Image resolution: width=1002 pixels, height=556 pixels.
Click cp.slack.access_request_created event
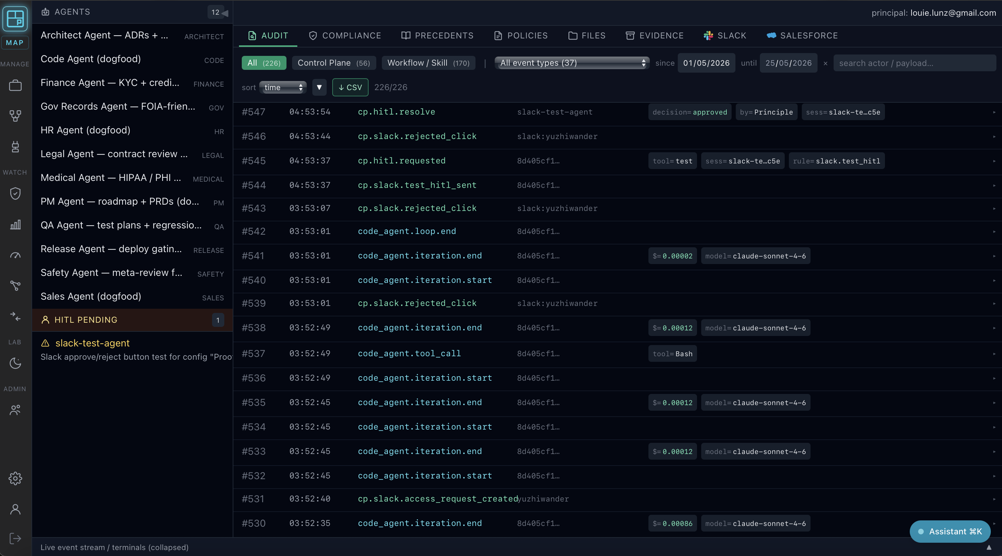pyautogui.click(x=438, y=499)
